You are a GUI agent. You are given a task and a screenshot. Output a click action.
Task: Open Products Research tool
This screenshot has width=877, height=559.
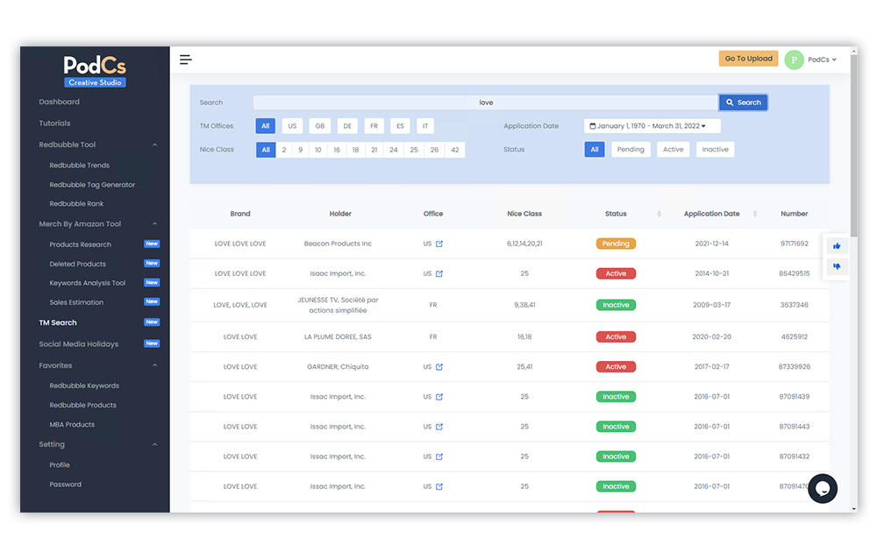[81, 244]
